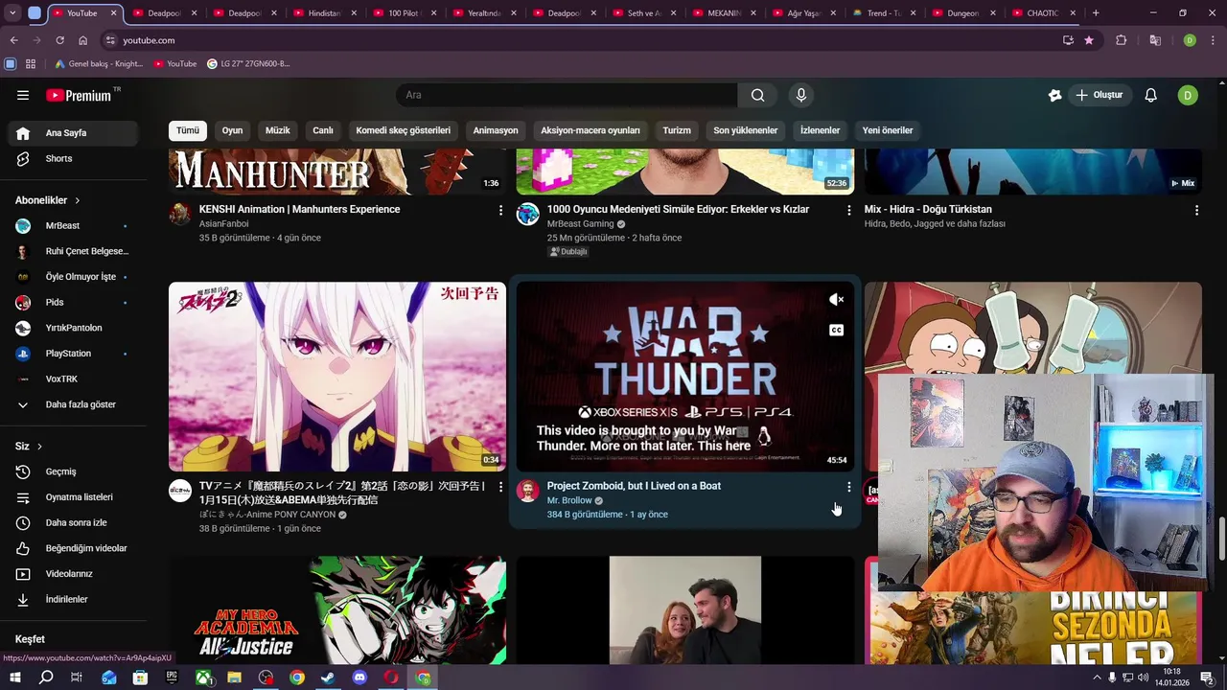Select the Canlı filter chip

pyautogui.click(x=323, y=130)
